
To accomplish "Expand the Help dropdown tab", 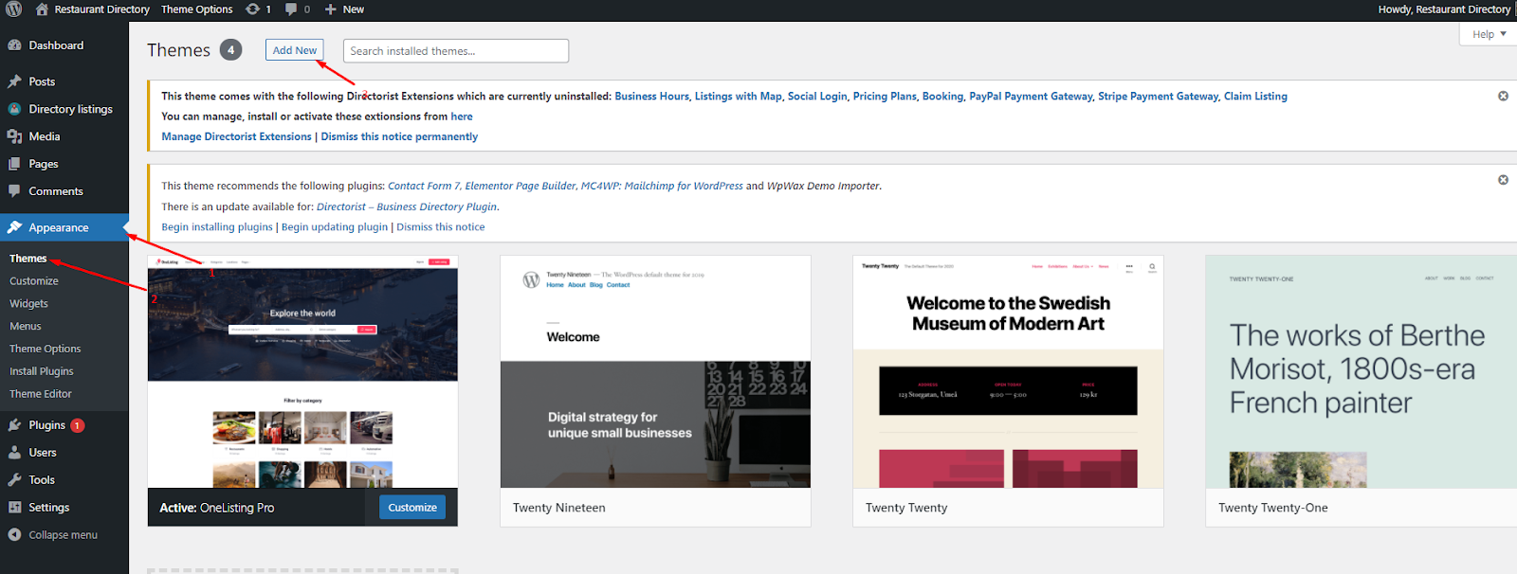I will pos(1488,34).
